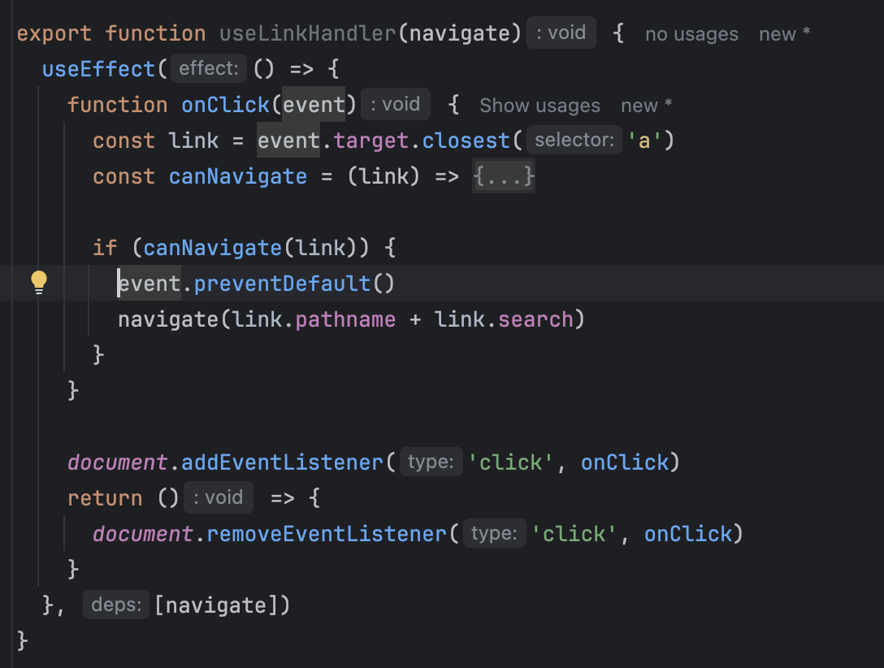Click the ': void' inlay after onClick(event)
The image size is (884, 668).
click(x=395, y=104)
